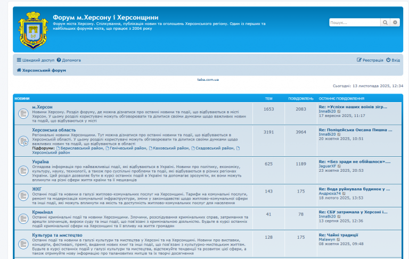Click posts count 3964 in Херсонська область row
Viewport: 409px width, 259px height.
301,132
